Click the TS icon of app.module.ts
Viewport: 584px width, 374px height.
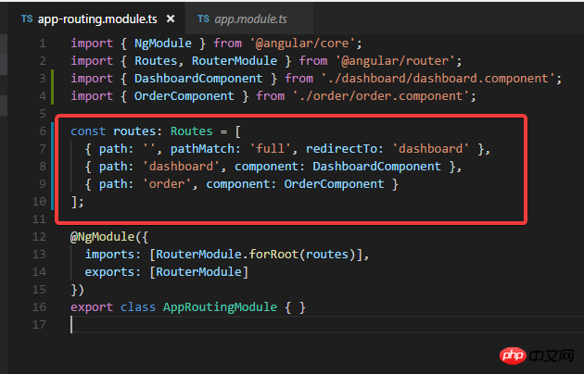click(x=203, y=19)
